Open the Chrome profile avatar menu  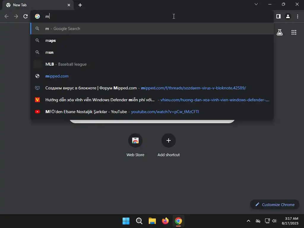tap(288, 16)
